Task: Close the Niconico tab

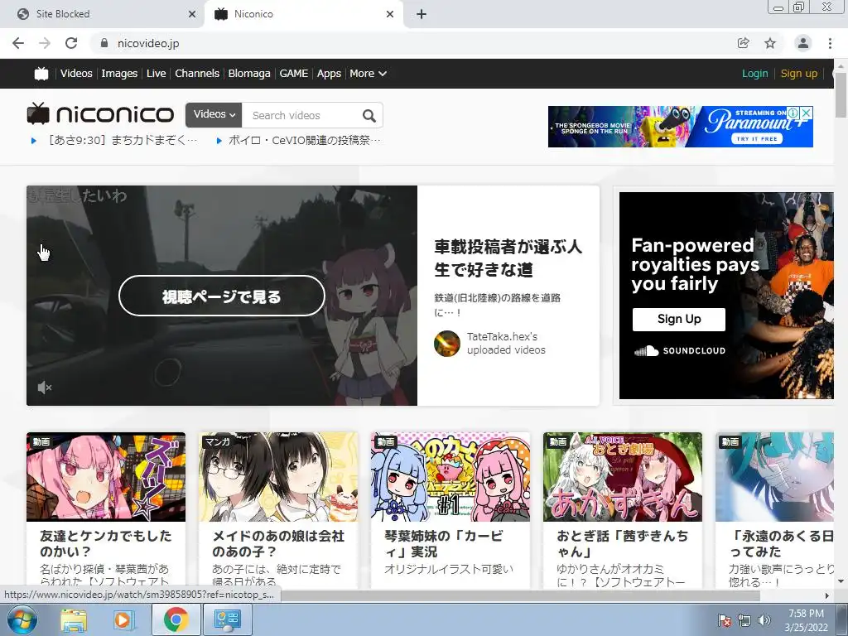Action: pyautogui.click(x=390, y=14)
